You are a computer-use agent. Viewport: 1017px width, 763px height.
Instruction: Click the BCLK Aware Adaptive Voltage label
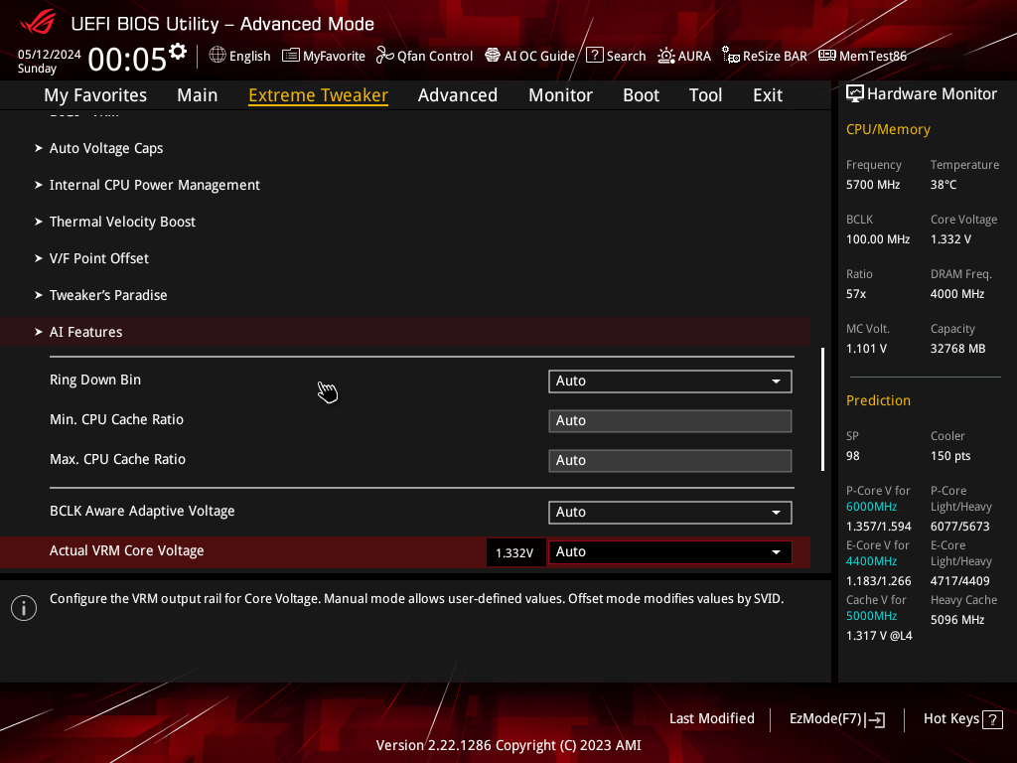(x=142, y=512)
